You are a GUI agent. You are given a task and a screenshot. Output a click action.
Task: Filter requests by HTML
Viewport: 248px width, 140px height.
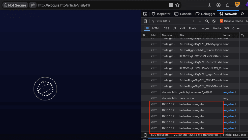[156, 28]
